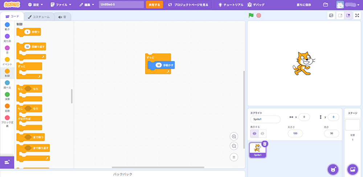This screenshot has height=177, width=363.
Task: Open the 演算 (Operators) block category
Action: click(x=7, y=96)
